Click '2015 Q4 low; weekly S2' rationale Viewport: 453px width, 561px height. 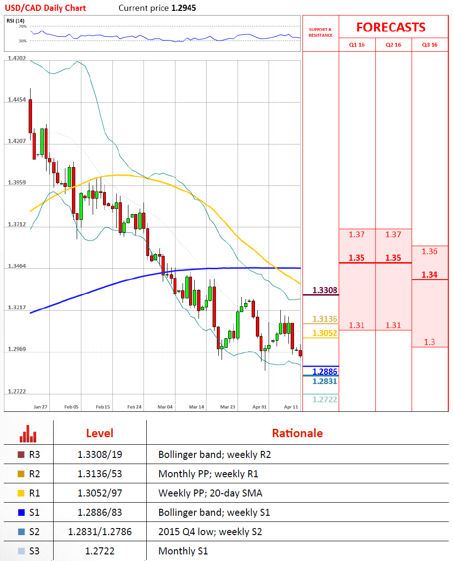[x=210, y=532]
